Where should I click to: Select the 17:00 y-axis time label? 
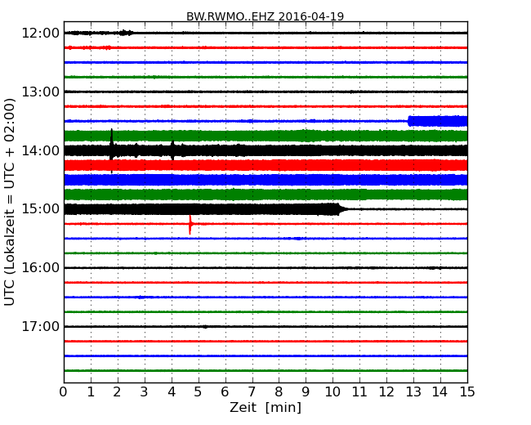coord(40,326)
